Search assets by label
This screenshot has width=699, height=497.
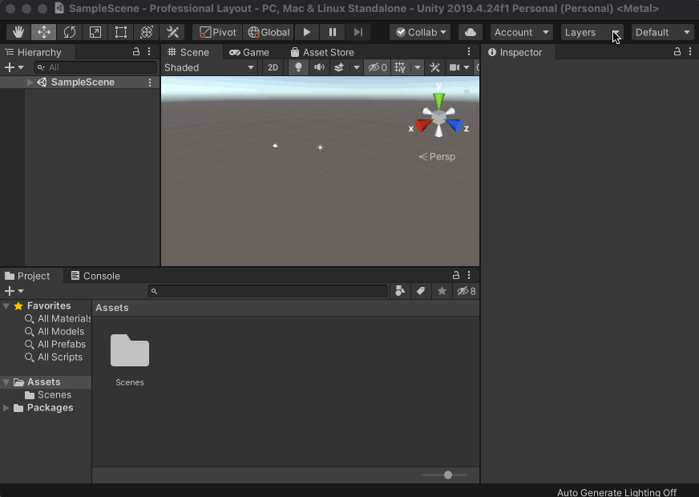(420, 291)
